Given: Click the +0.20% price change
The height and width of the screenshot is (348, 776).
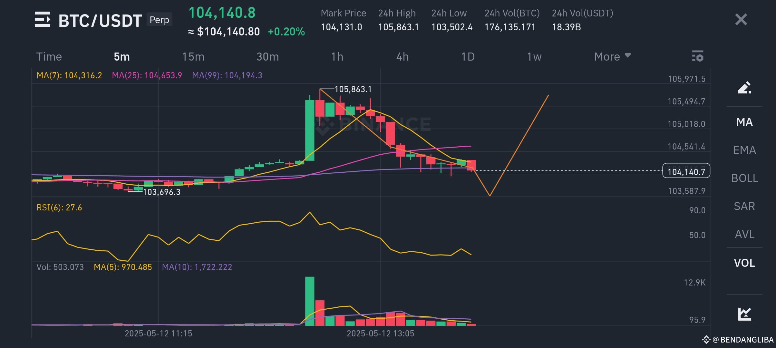Looking at the screenshot, I should tap(286, 32).
